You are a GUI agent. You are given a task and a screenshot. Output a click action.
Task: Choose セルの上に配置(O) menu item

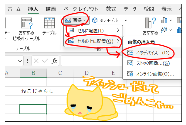(x=93, y=41)
